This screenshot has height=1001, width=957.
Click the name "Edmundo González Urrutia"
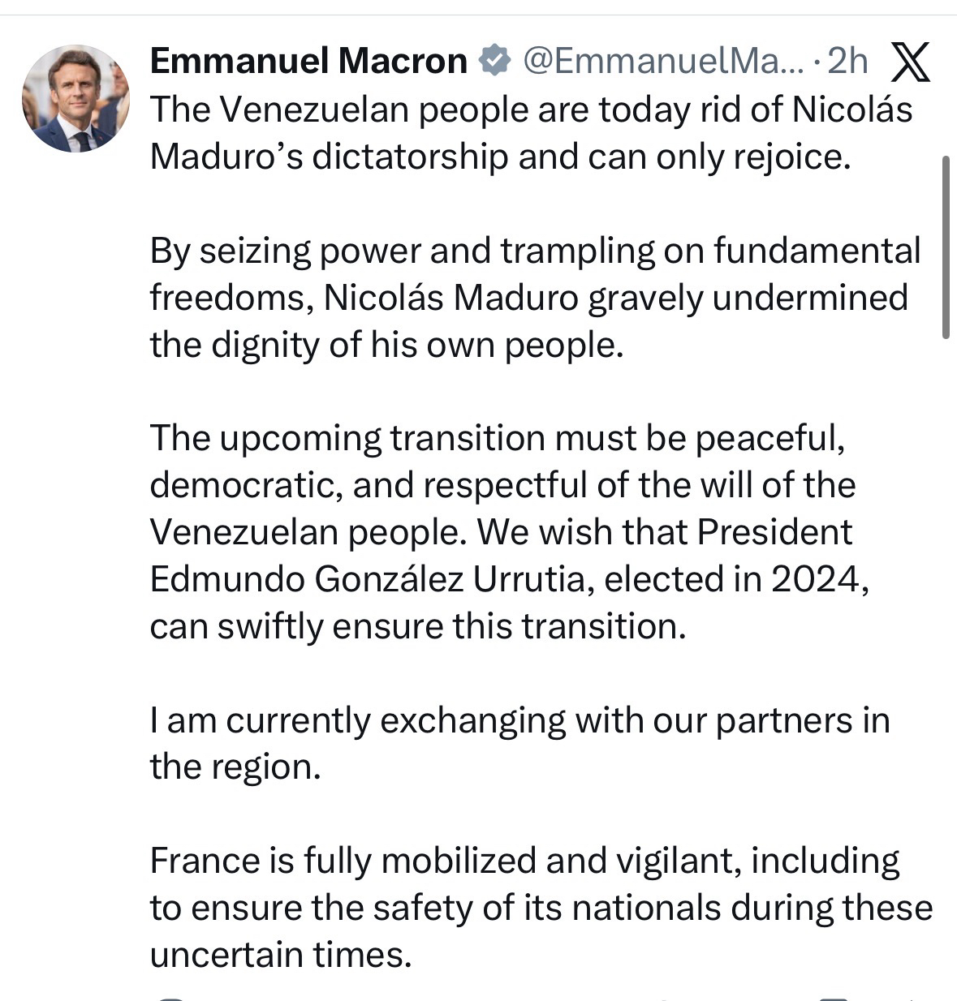point(368,579)
